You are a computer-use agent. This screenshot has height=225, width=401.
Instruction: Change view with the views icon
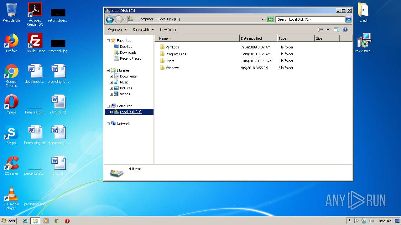point(320,30)
